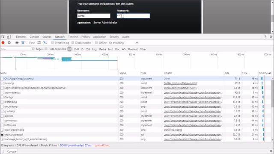Enable the Regex filter checkbox
Viewport: 274px width, 154px height.
point(33,49)
